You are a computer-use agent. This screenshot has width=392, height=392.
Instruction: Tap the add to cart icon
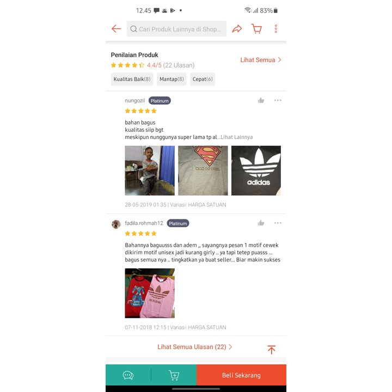pos(174,375)
